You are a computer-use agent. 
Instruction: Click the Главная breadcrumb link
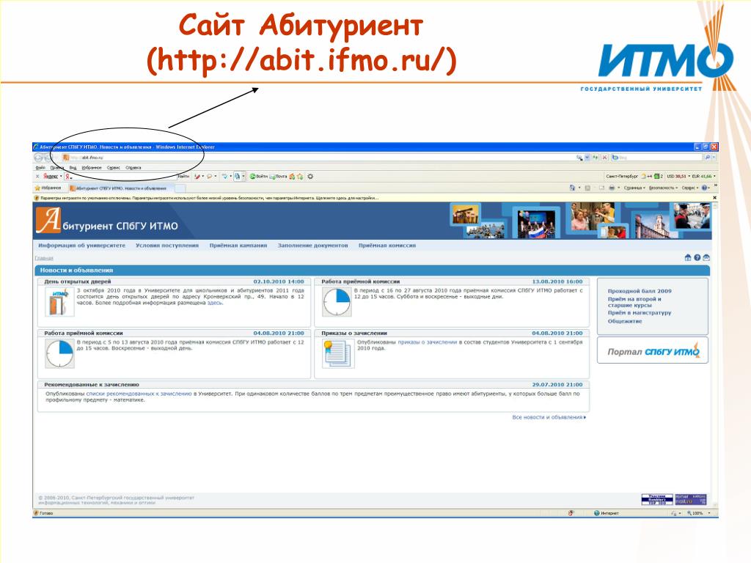44,259
